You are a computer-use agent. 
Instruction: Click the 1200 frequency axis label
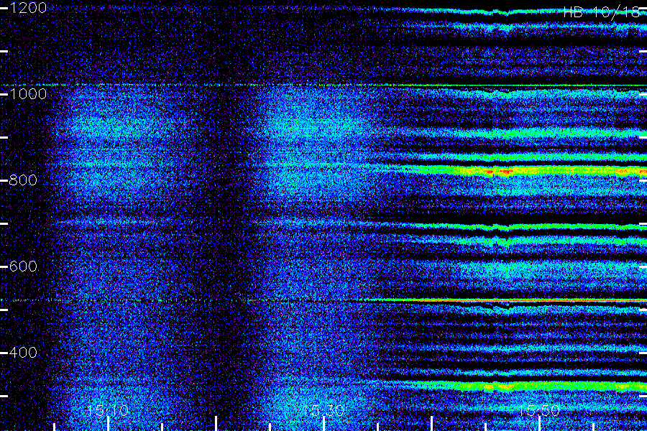28,8
